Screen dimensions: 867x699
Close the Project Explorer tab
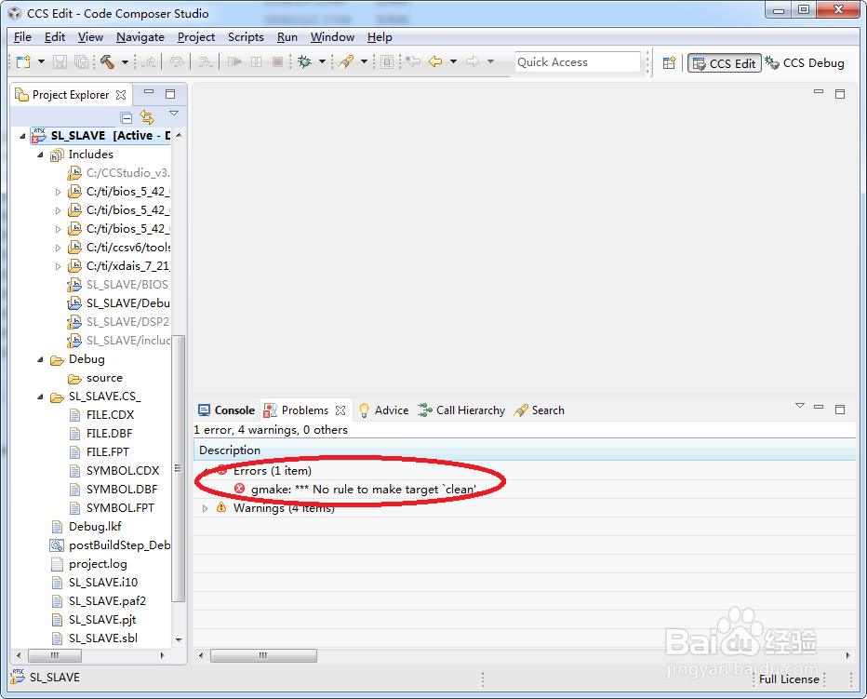tap(121, 95)
